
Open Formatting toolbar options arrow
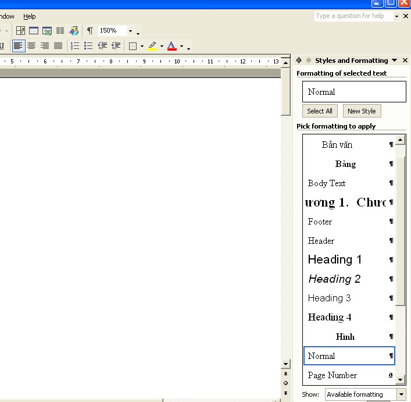(188, 48)
